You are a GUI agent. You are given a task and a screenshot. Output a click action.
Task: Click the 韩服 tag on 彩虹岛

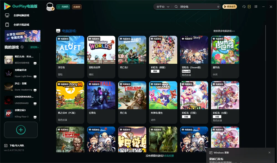[155, 71]
